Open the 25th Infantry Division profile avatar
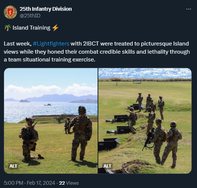The image size is (197, 188). (10, 12)
